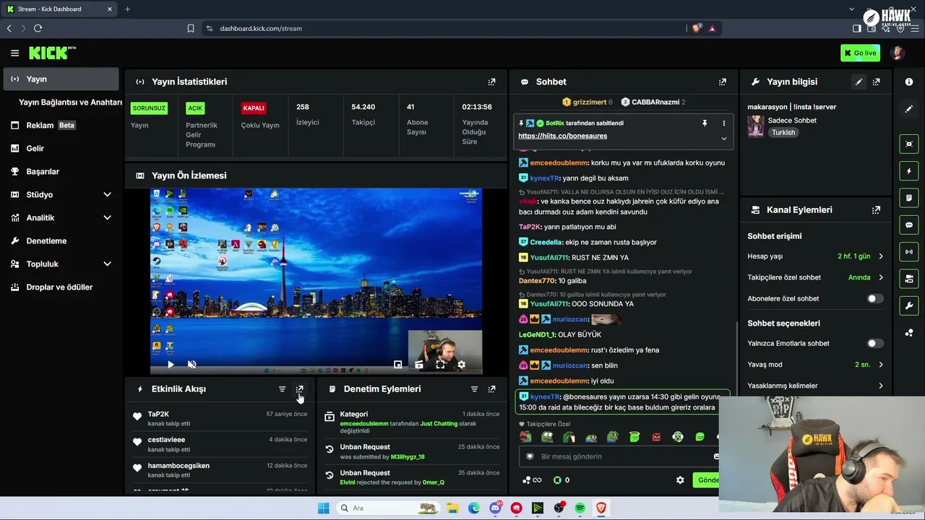Open M3lihygz_18 username in Unban Request

tap(407, 456)
